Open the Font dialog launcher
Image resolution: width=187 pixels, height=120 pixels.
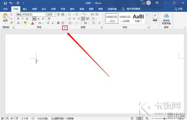[x=65, y=28]
